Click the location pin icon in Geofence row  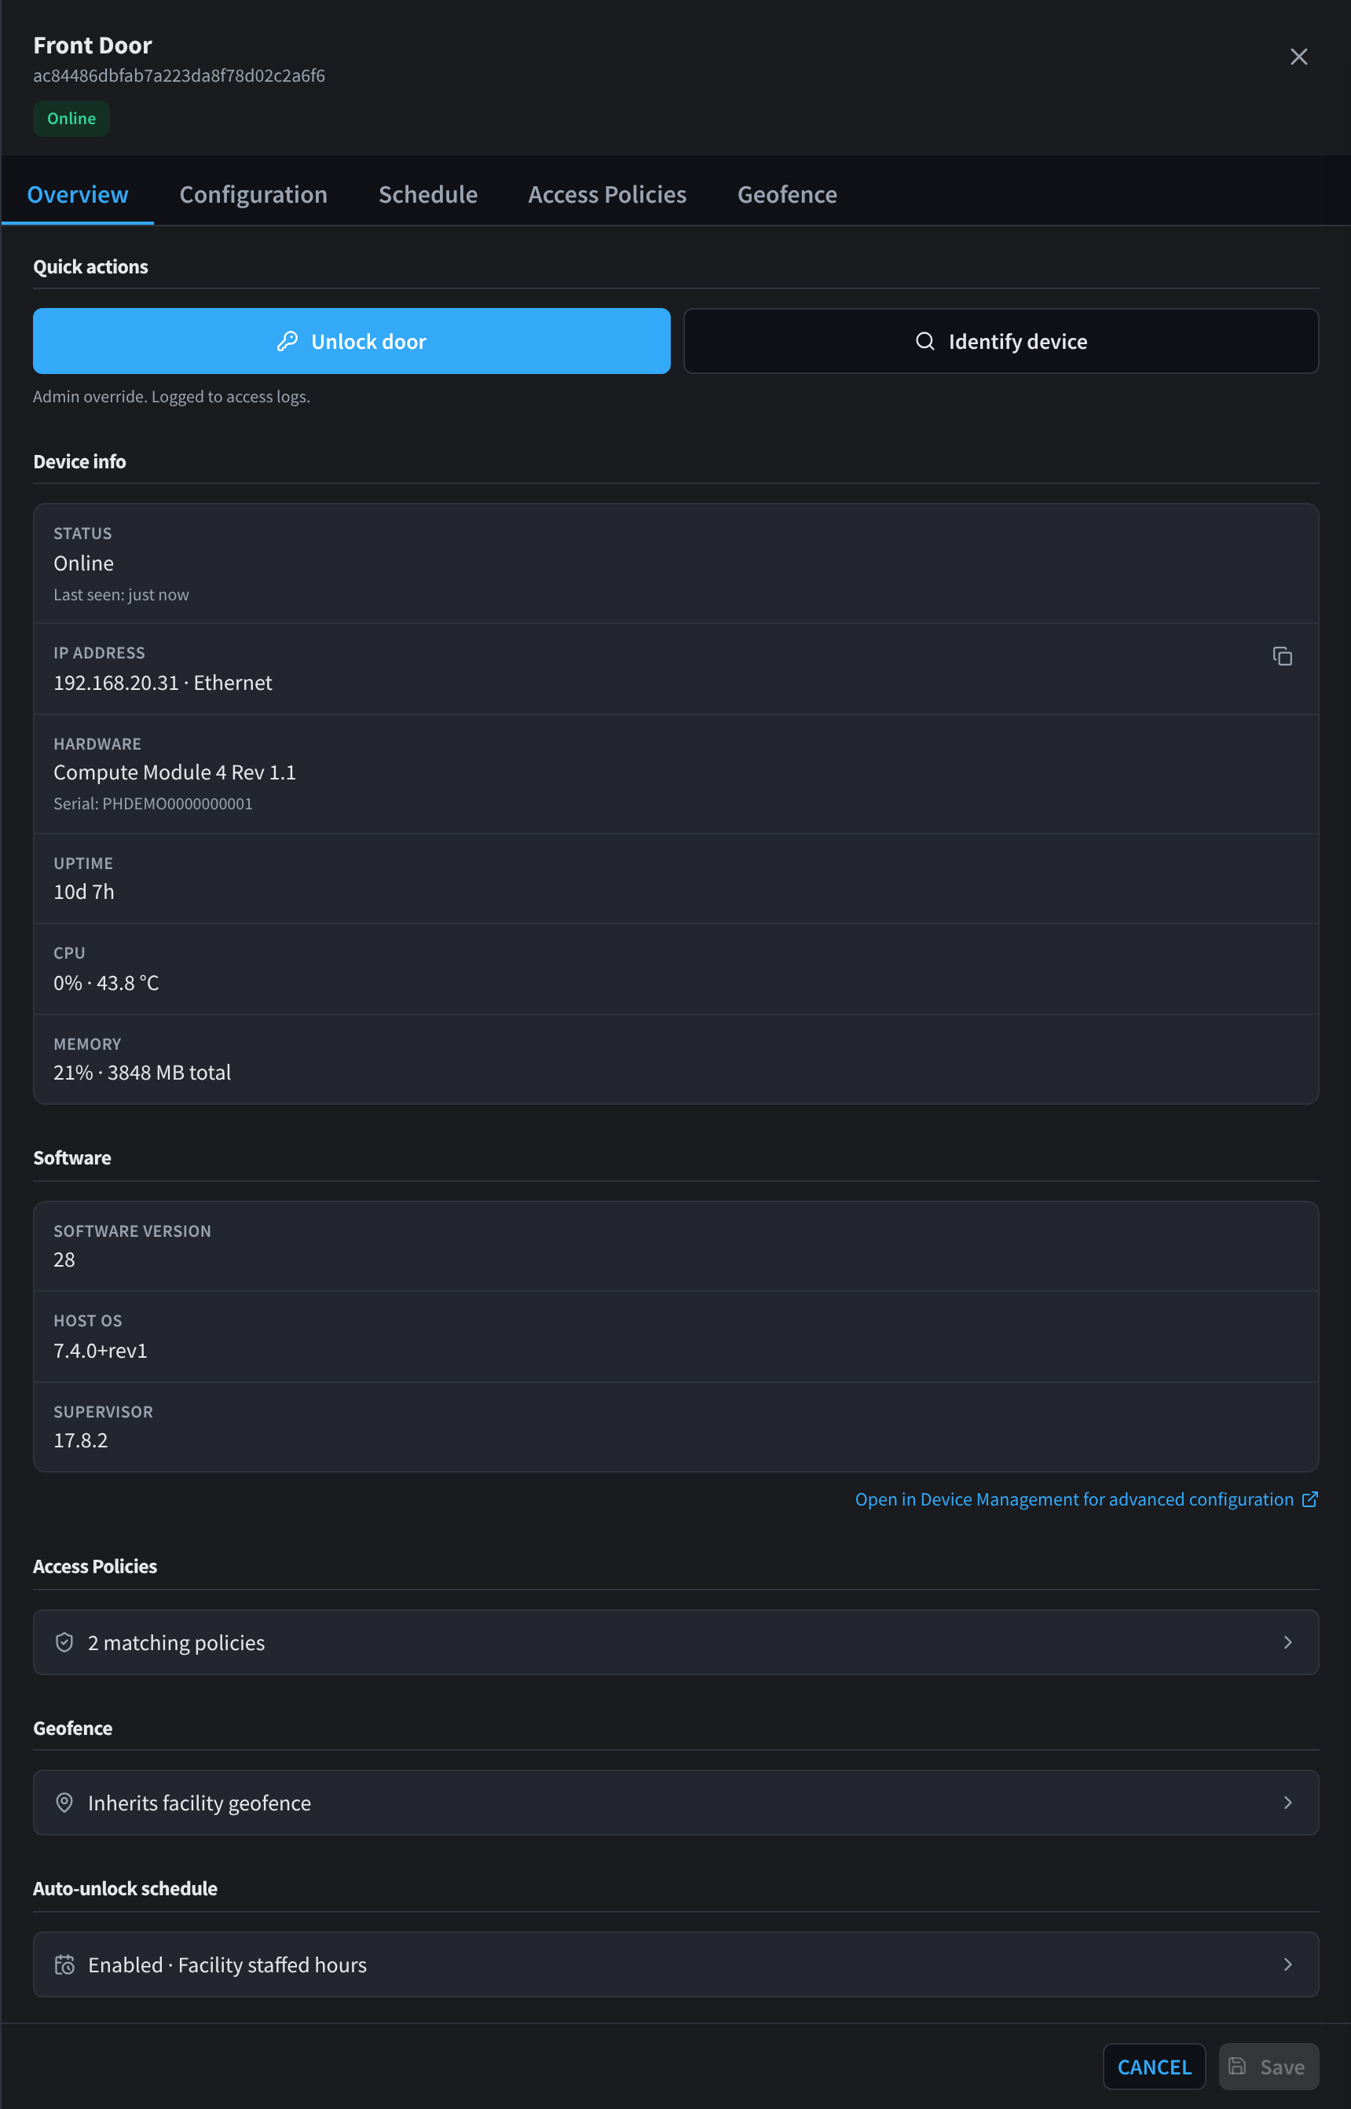pyautogui.click(x=64, y=1803)
